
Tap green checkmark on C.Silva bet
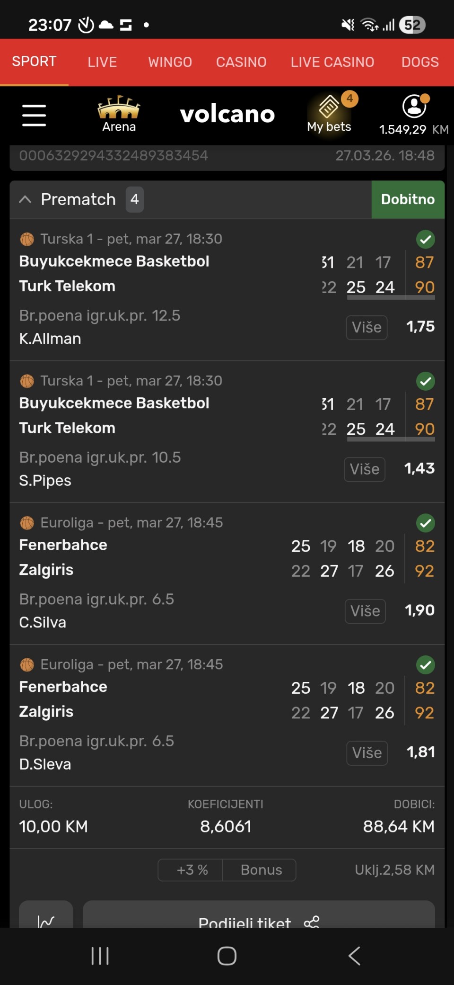click(425, 523)
